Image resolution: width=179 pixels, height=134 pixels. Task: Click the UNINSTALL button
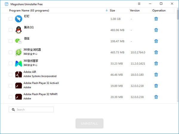89,124
